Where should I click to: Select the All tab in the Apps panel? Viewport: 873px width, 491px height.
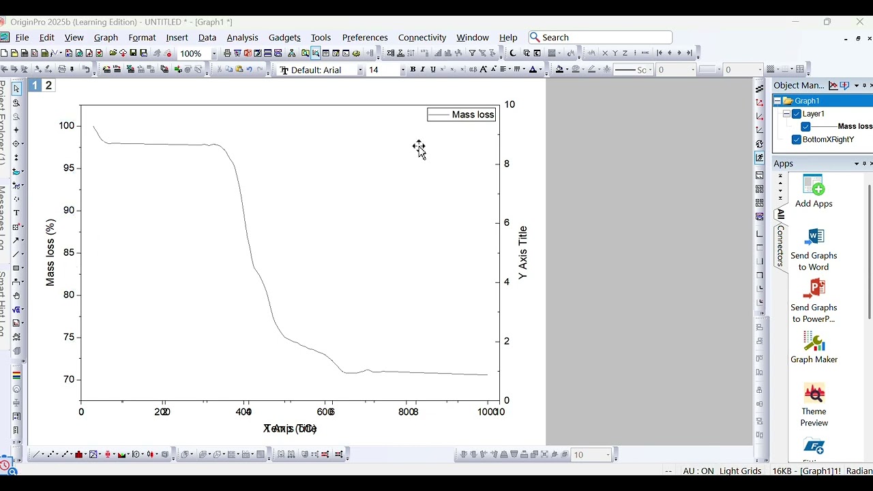tap(781, 214)
